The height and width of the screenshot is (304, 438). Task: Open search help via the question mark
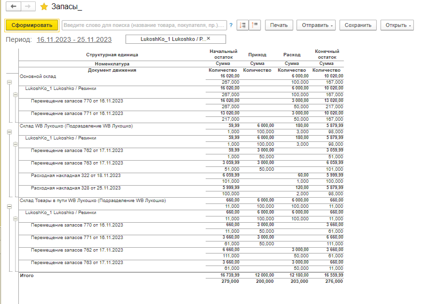231,25
